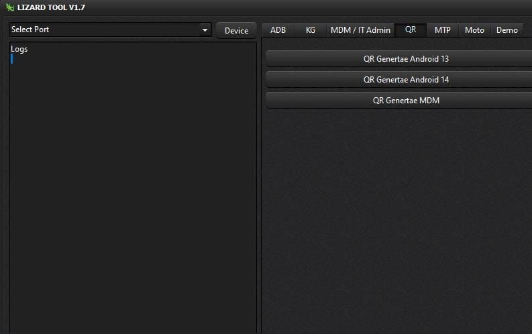
Task: Select the QR tab
Action: (x=411, y=30)
